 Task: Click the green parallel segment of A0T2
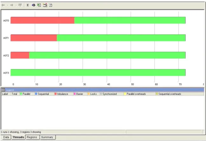107,55
